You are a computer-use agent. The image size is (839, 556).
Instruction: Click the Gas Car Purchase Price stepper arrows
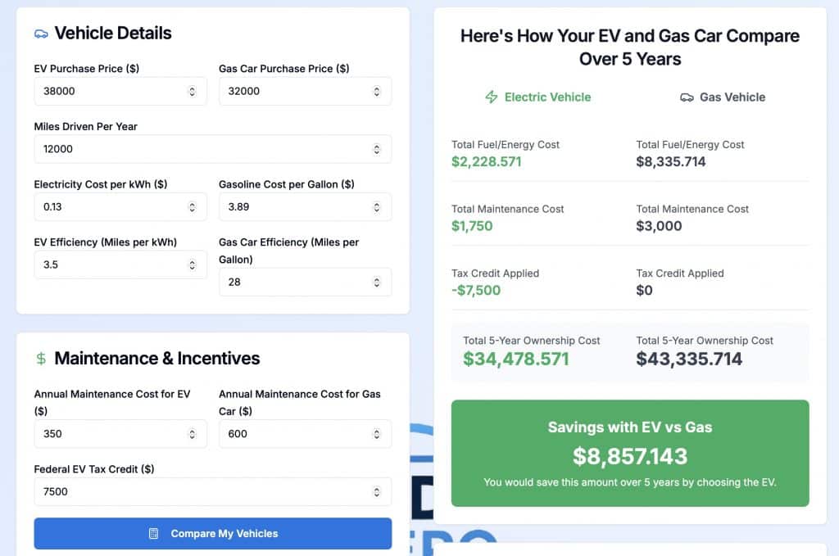pos(377,92)
